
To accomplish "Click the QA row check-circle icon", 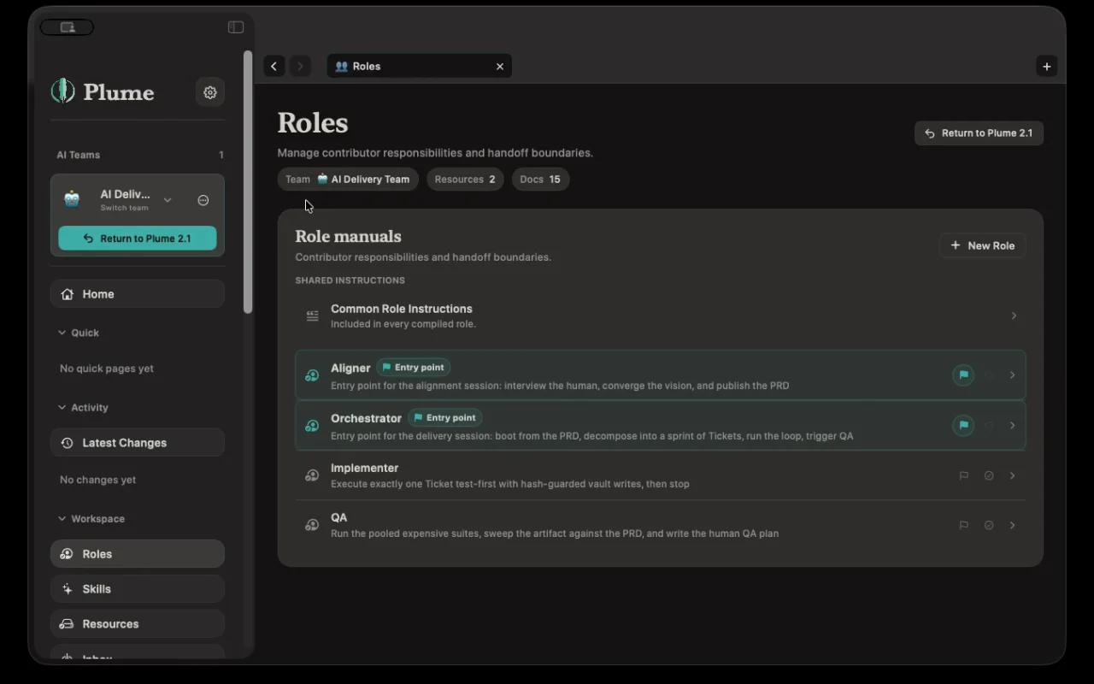I will (x=989, y=525).
